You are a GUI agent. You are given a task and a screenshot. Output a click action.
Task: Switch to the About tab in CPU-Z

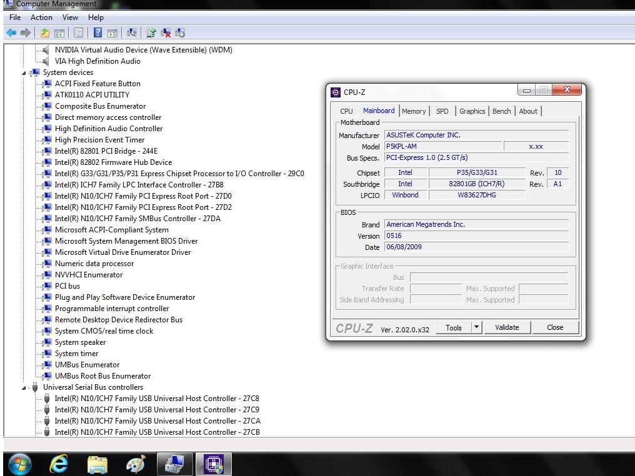click(528, 111)
